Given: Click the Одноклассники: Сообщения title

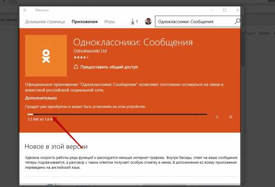Looking at the screenshot, I should click(133, 43).
